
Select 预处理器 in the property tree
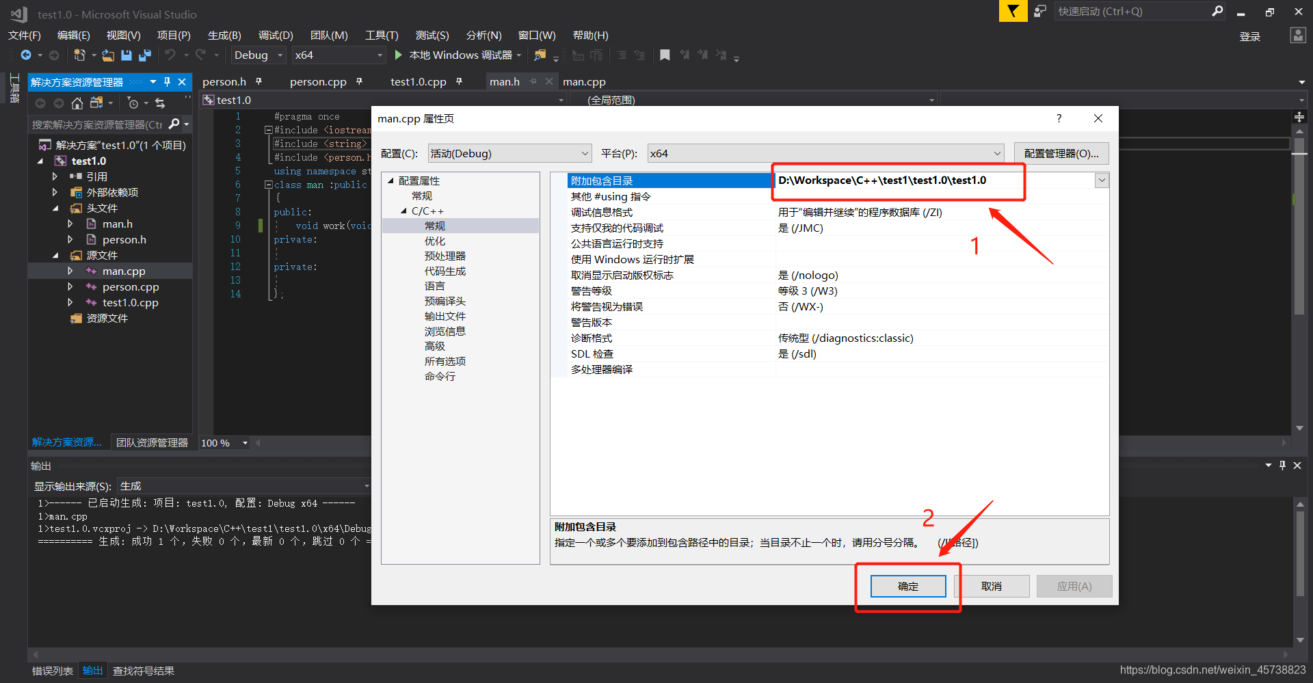pos(445,256)
